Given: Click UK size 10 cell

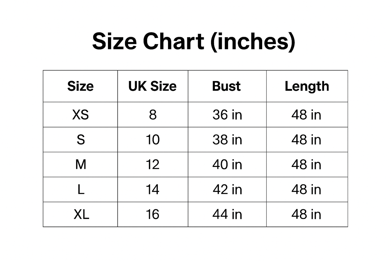Looking at the screenshot, I should click(153, 140).
